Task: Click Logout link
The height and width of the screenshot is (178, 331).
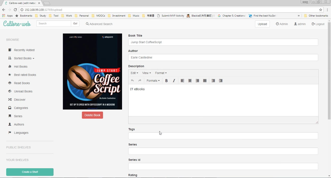Action: pos(318,24)
